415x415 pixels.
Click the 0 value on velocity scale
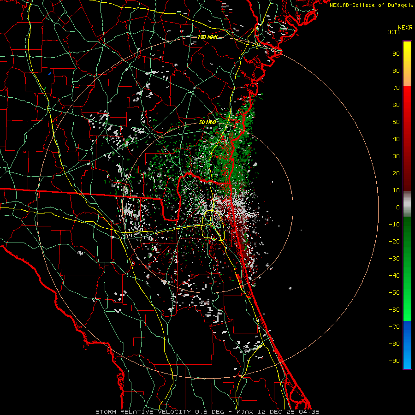(x=398, y=207)
